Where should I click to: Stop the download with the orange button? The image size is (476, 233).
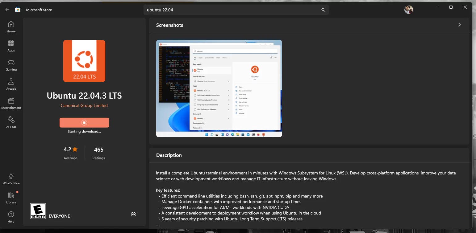point(84,122)
